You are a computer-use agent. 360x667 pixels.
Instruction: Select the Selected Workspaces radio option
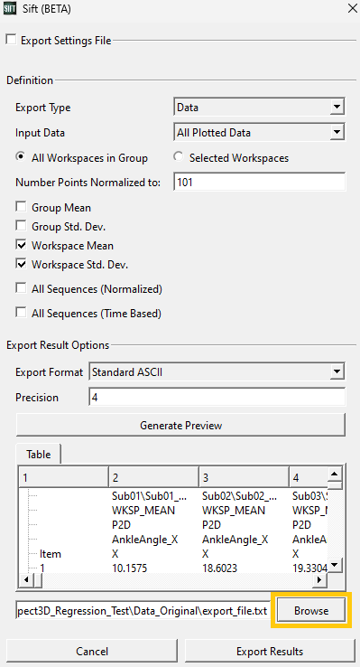click(179, 157)
